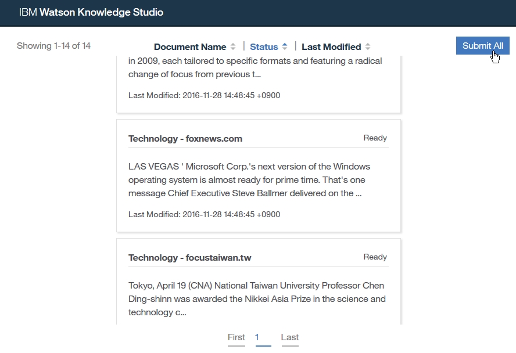Click the Ready status on the foxnews.com card

tap(375, 138)
